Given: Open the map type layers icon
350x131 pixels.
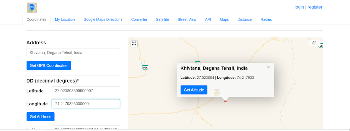Looking at the screenshot, I should click(314, 43).
